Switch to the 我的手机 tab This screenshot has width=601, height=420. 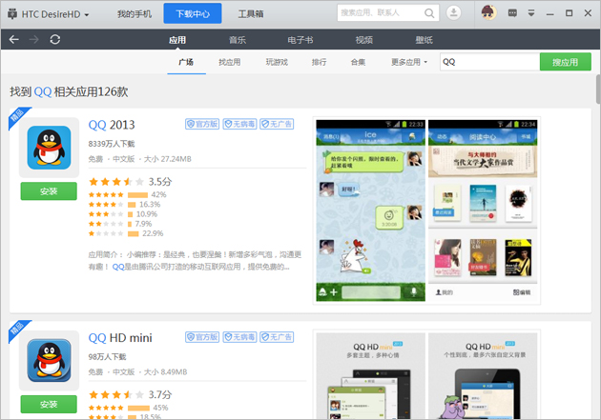[133, 13]
